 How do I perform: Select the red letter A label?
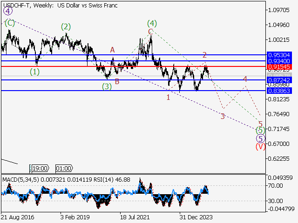pyautogui.click(x=112, y=50)
